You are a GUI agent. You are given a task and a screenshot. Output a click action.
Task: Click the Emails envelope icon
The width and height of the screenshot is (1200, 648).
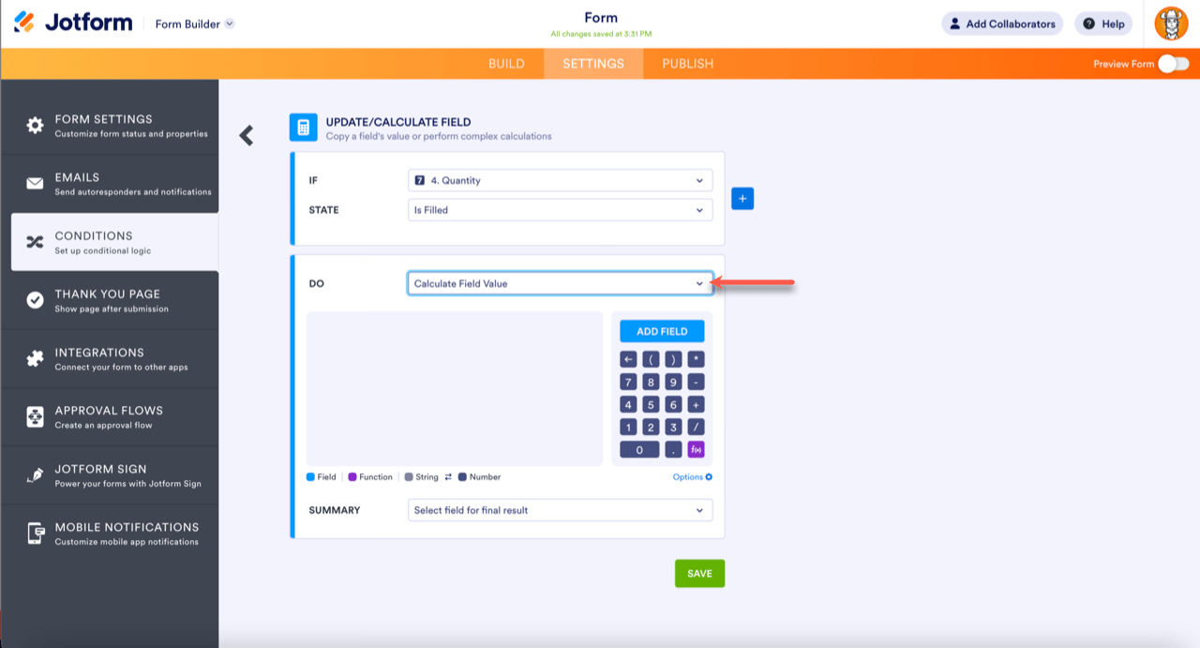click(x=35, y=184)
